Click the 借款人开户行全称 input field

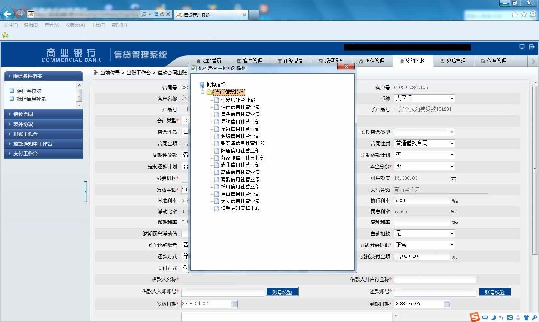(435, 279)
